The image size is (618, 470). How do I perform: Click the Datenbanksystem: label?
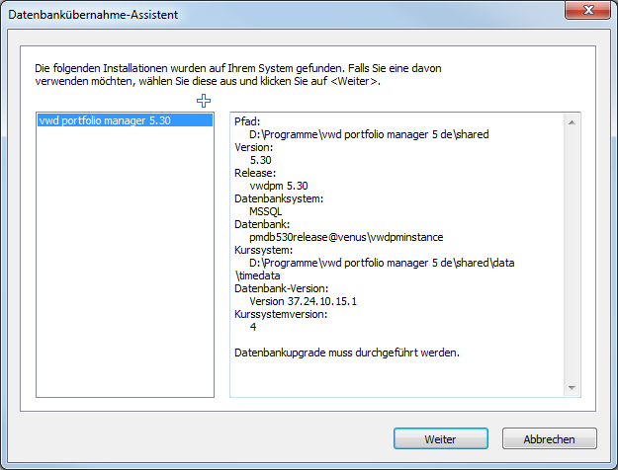click(276, 197)
